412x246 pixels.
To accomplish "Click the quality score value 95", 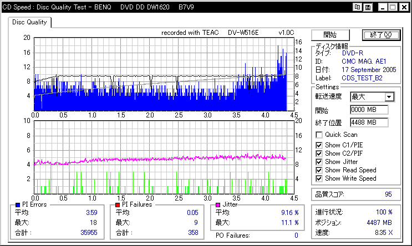I will [x=388, y=194].
